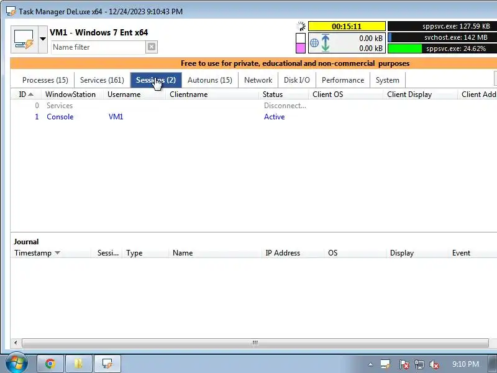497x373 pixels.
Task: Sort by Client Display column header
Action: [421, 94]
